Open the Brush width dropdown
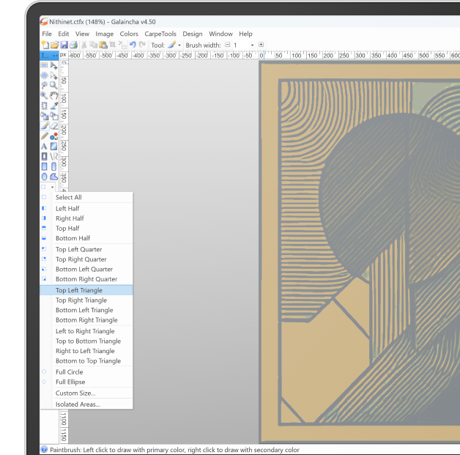The height and width of the screenshot is (455, 460). [251, 45]
